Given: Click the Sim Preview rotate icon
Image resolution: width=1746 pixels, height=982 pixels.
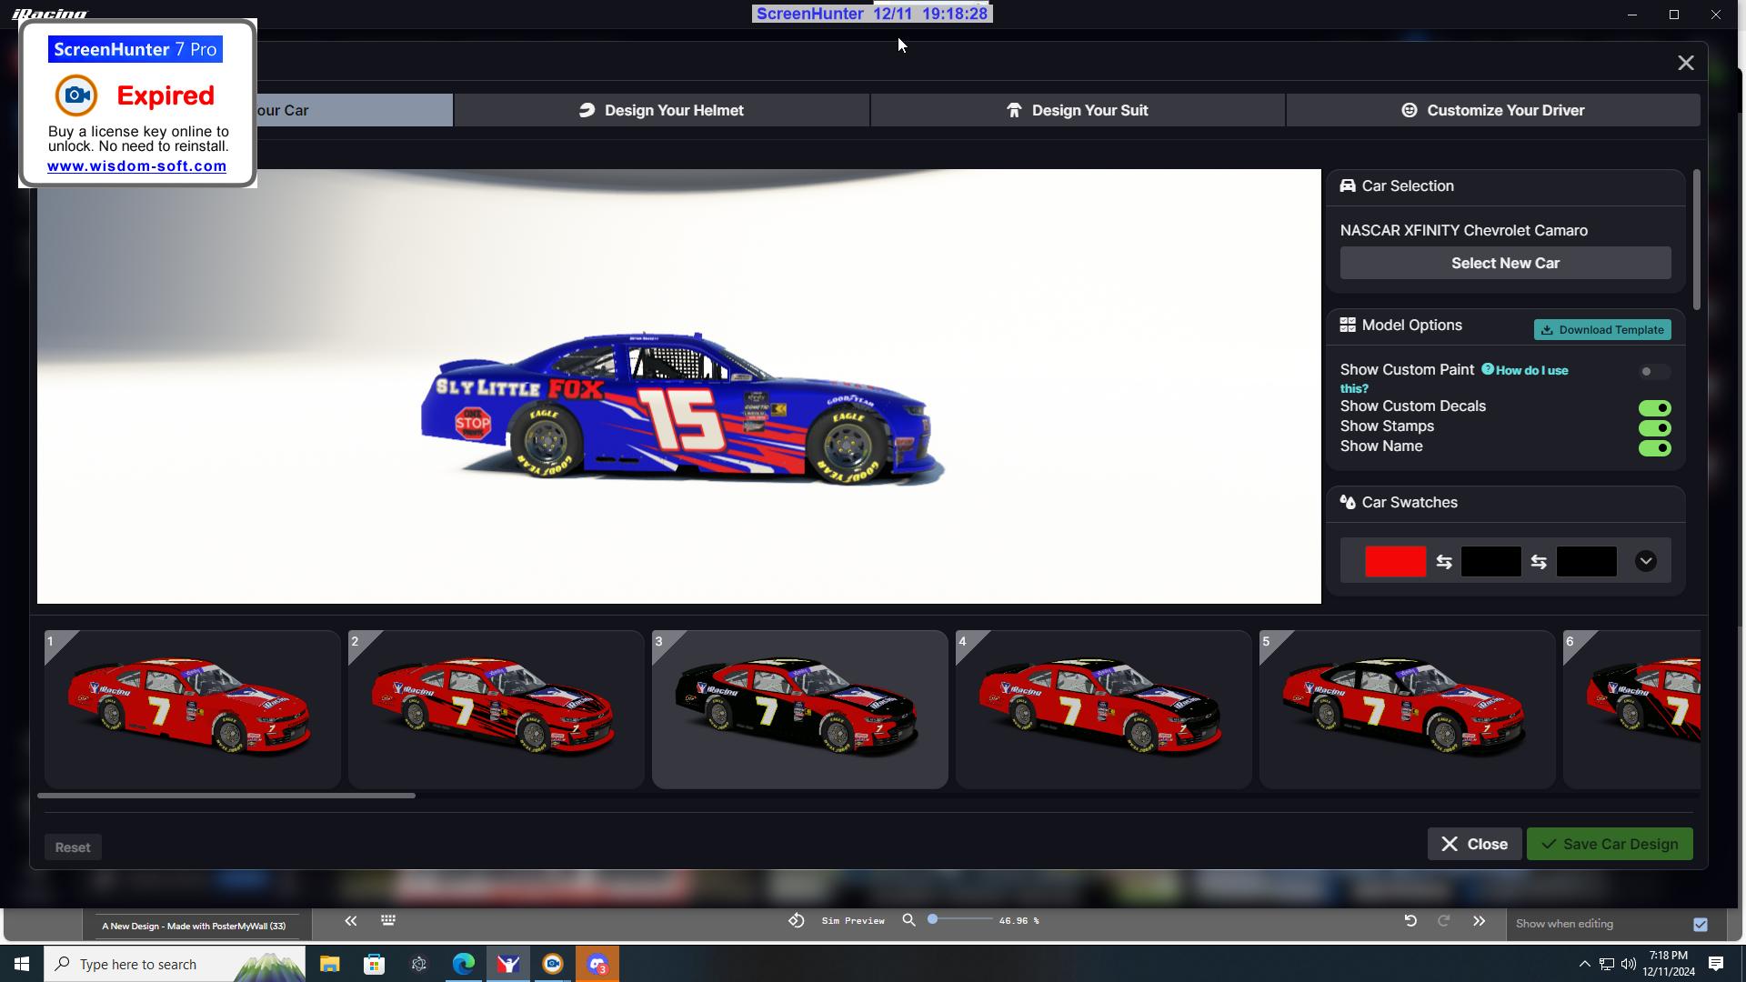Looking at the screenshot, I should (797, 920).
